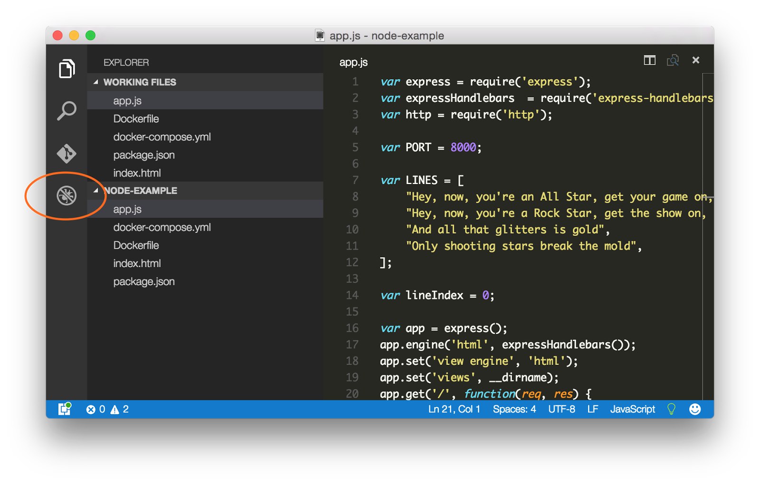The image size is (760, 484).
Task: Click the app.get('/') function line
Action: point(485,394)
